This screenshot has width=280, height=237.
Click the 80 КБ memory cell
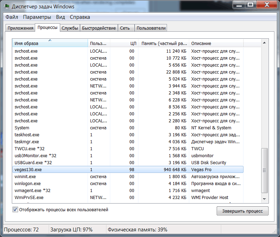181,128
